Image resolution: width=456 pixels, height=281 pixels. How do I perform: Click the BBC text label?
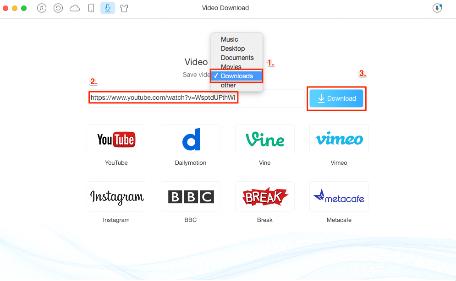coord(191,220)
